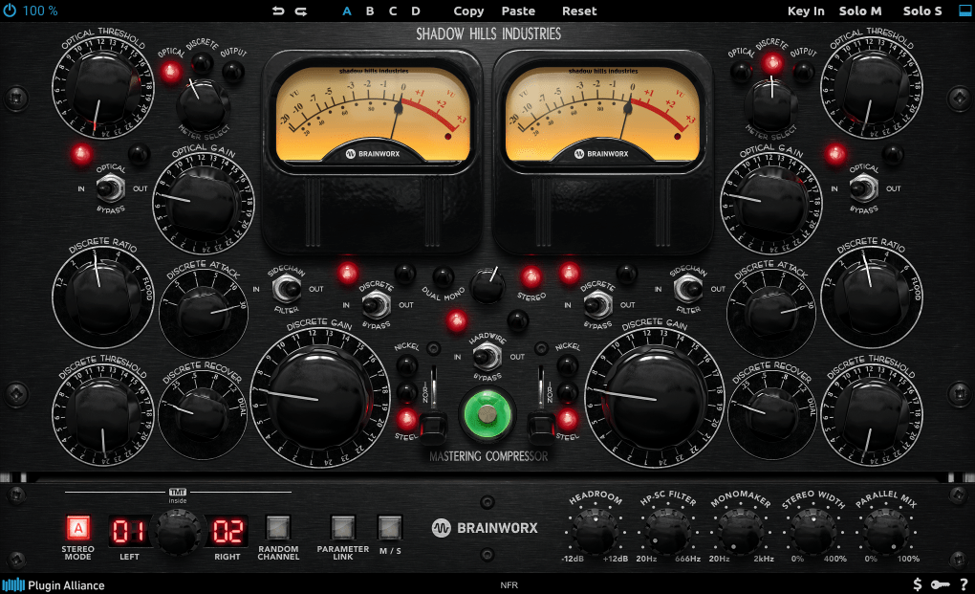Screen dimensions: 975x594
Task: Click the top-right panel collapse icon
Action: [964, 11]
